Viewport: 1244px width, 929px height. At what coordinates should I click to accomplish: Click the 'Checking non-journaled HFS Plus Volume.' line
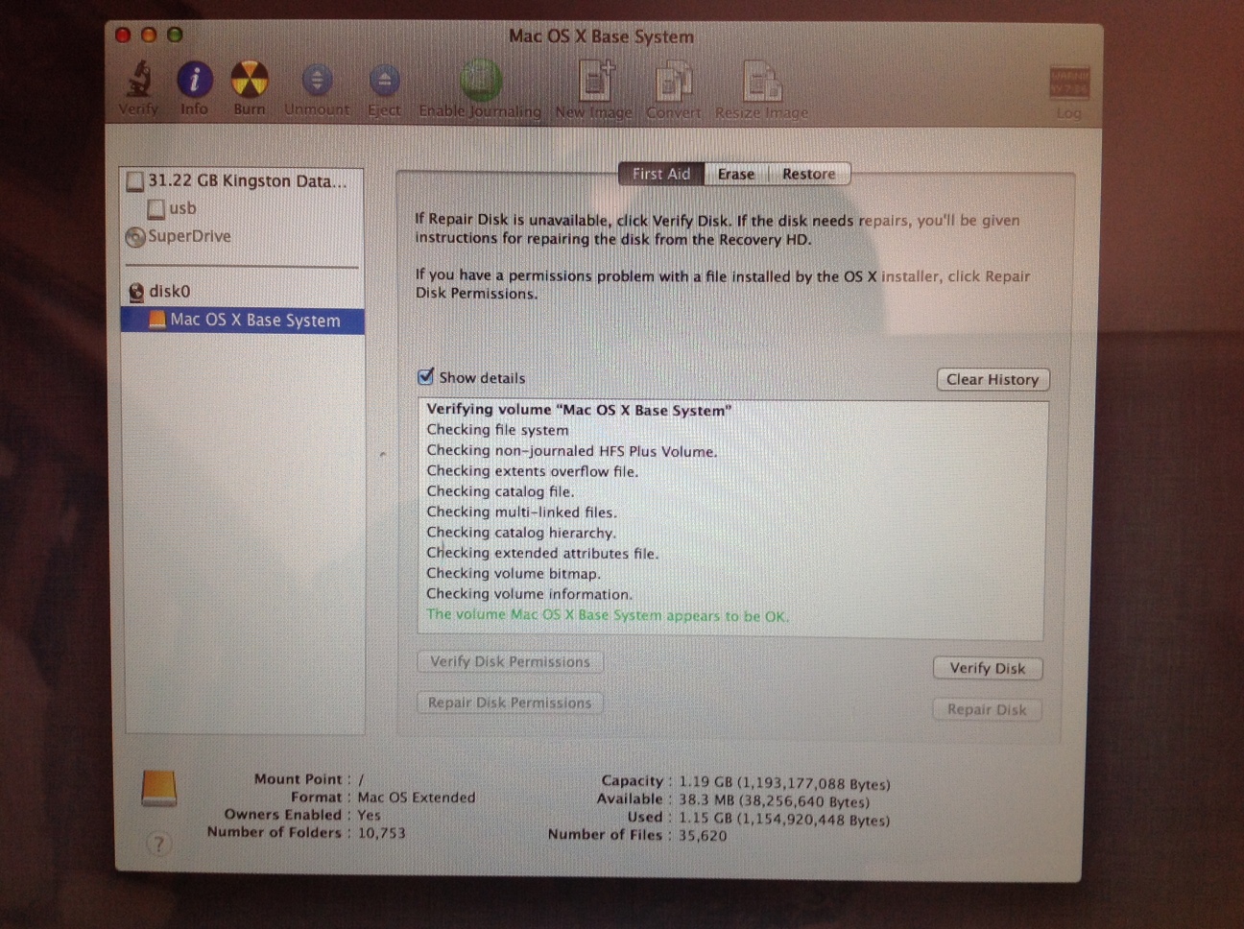point(571,451)
